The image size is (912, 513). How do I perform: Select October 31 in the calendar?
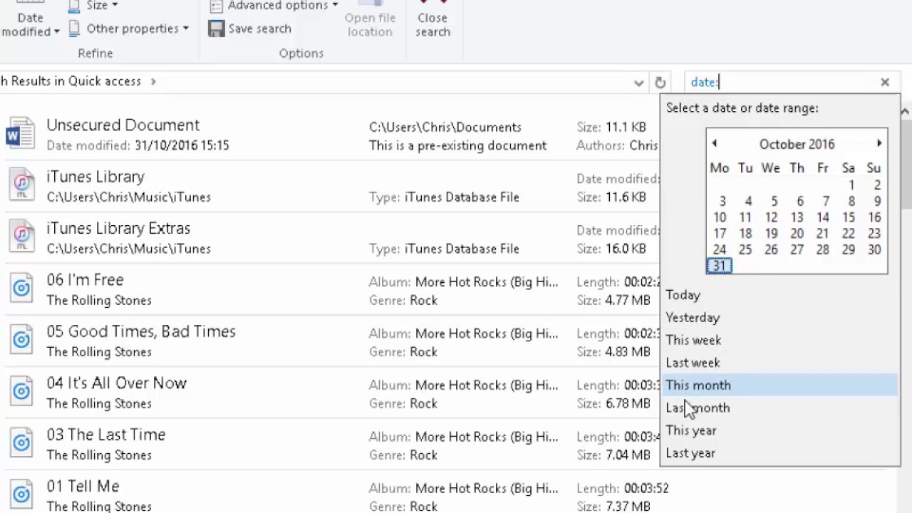(720, 266)
